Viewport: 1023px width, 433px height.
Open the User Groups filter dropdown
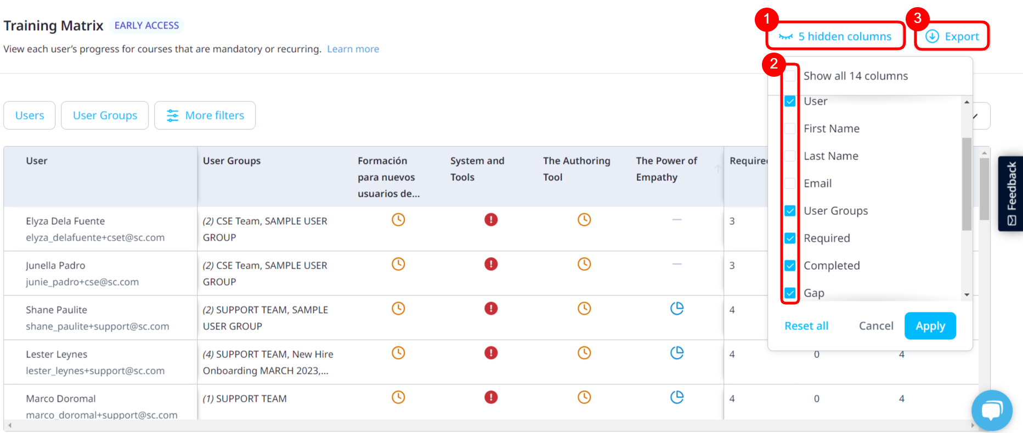[x=105, y=116]
